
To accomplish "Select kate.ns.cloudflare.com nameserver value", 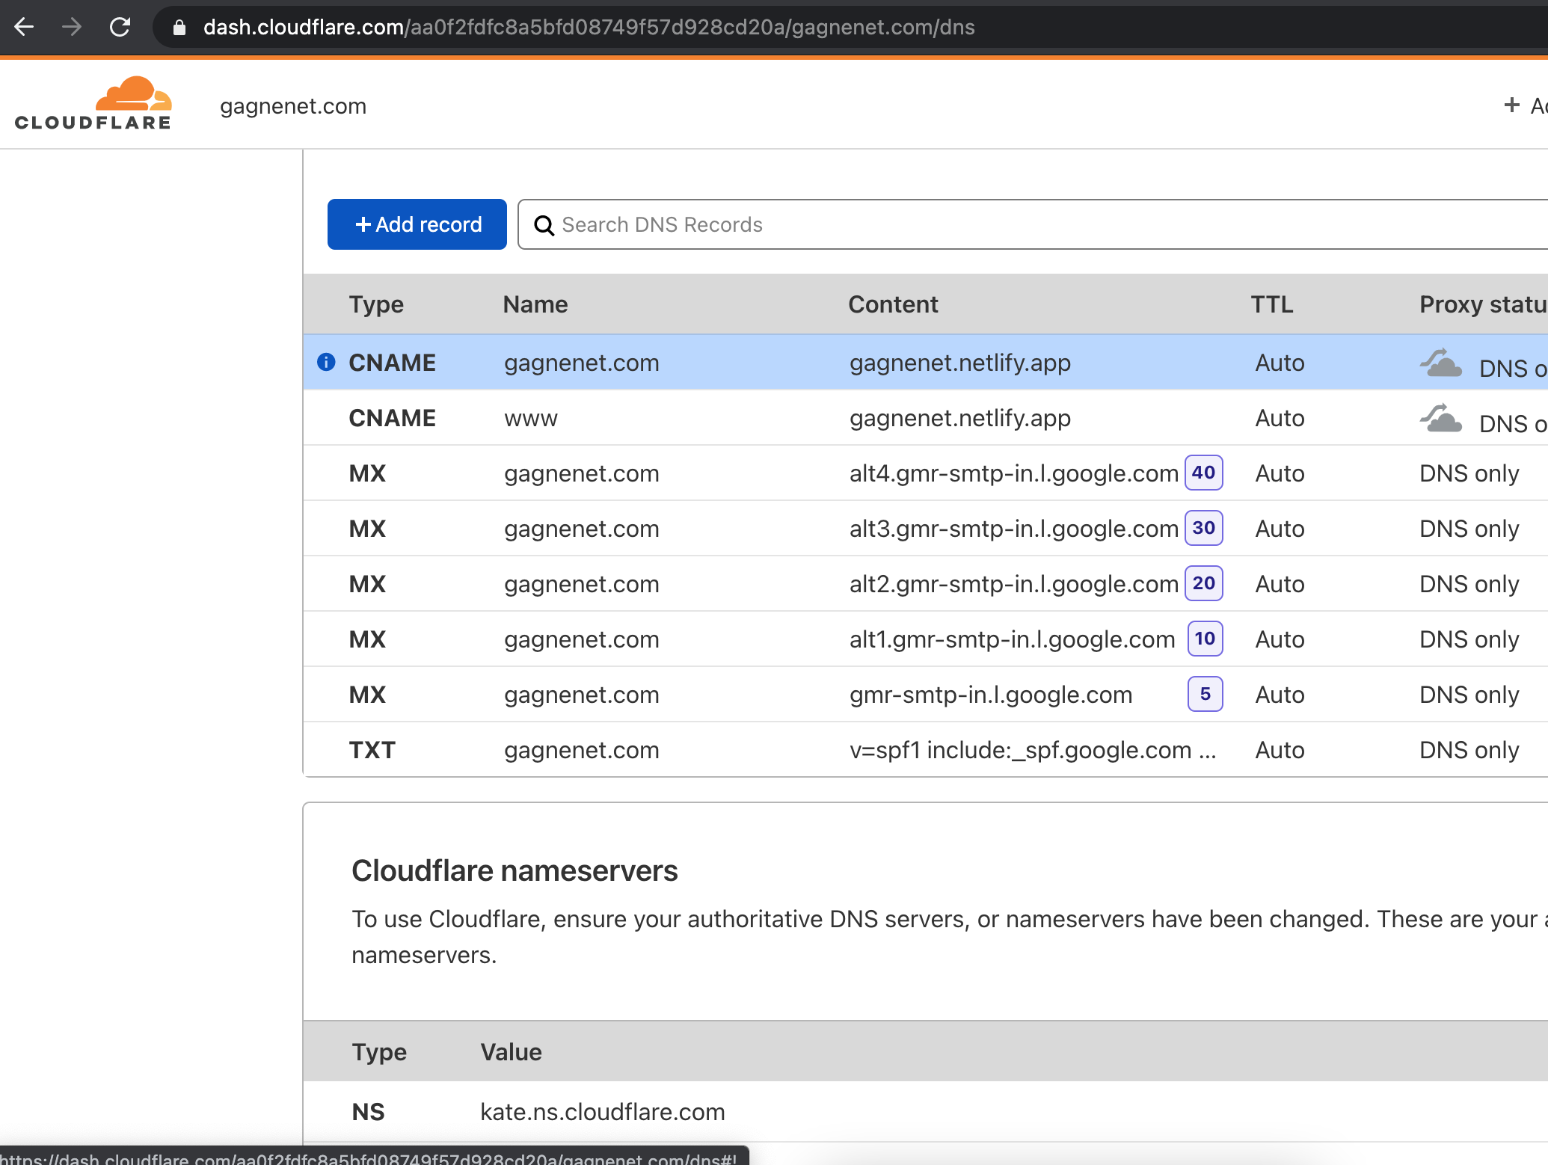I will (x=603, y=1112).
